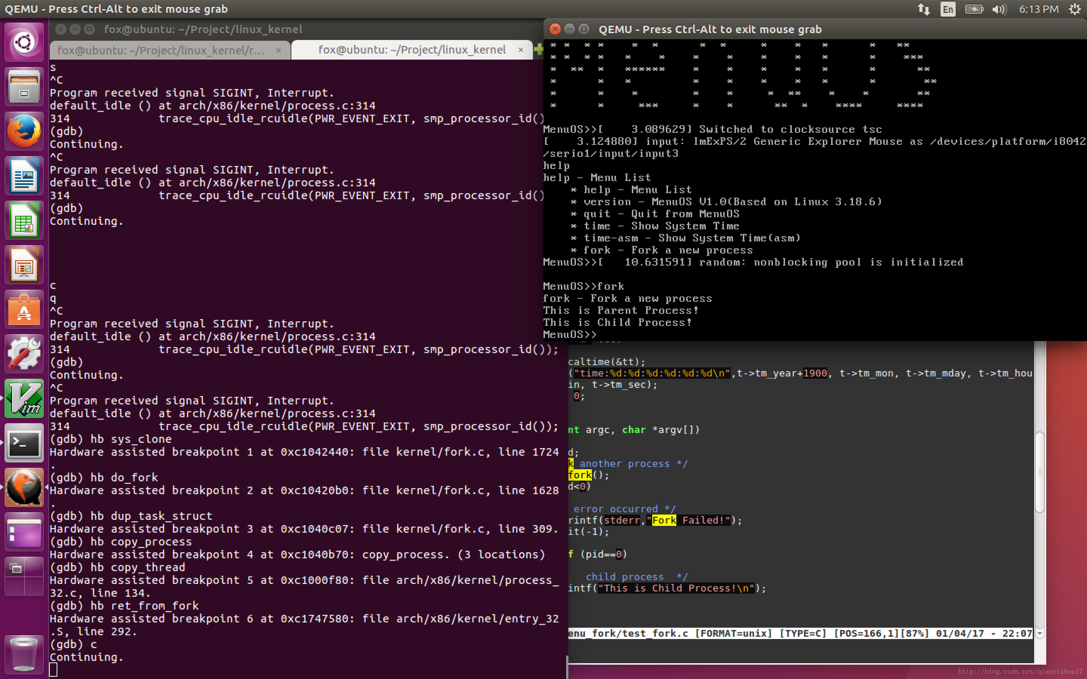Click terminal window title fox@ubuntu

(x=203, y=29)
